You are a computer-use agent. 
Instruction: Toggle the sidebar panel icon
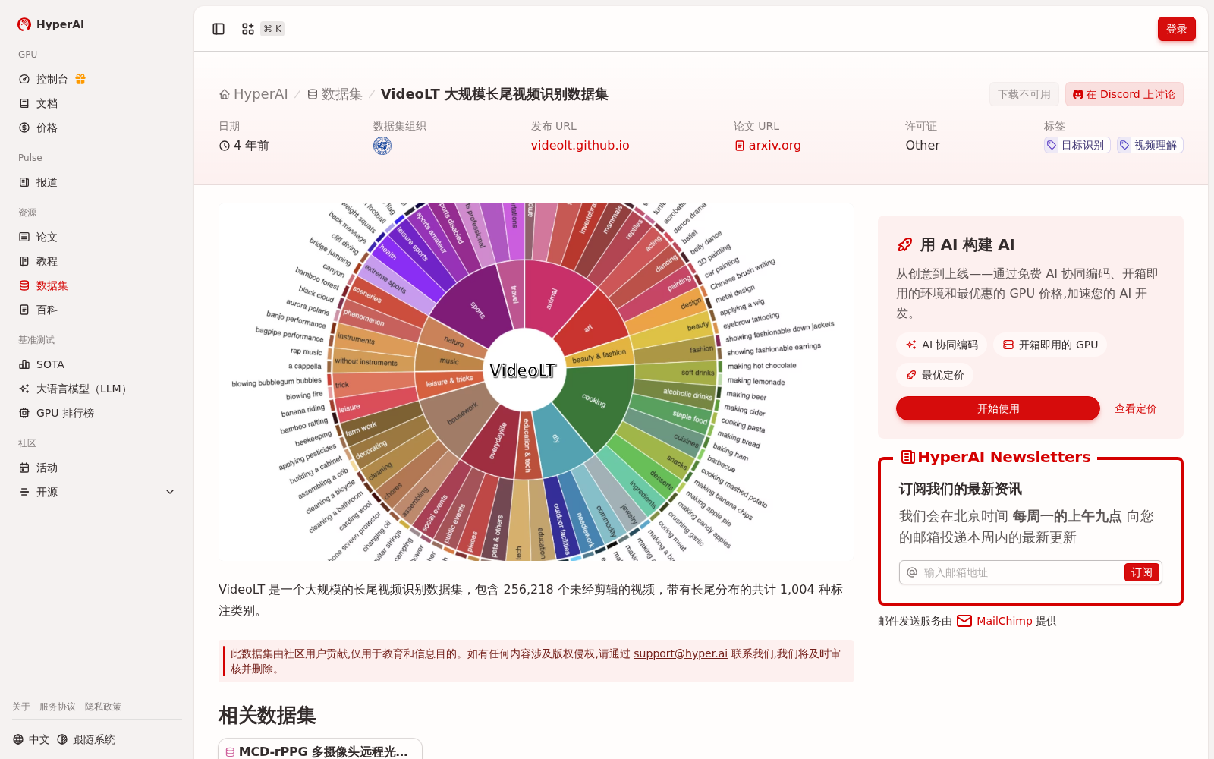(x=219, y=29)
